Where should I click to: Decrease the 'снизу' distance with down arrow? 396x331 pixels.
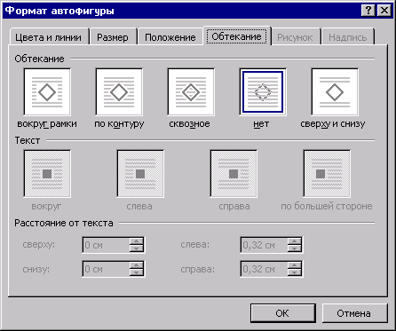137,272
